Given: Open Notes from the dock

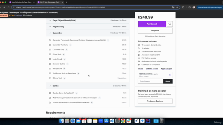Looking at the screenshot, I should coord(95,121).
